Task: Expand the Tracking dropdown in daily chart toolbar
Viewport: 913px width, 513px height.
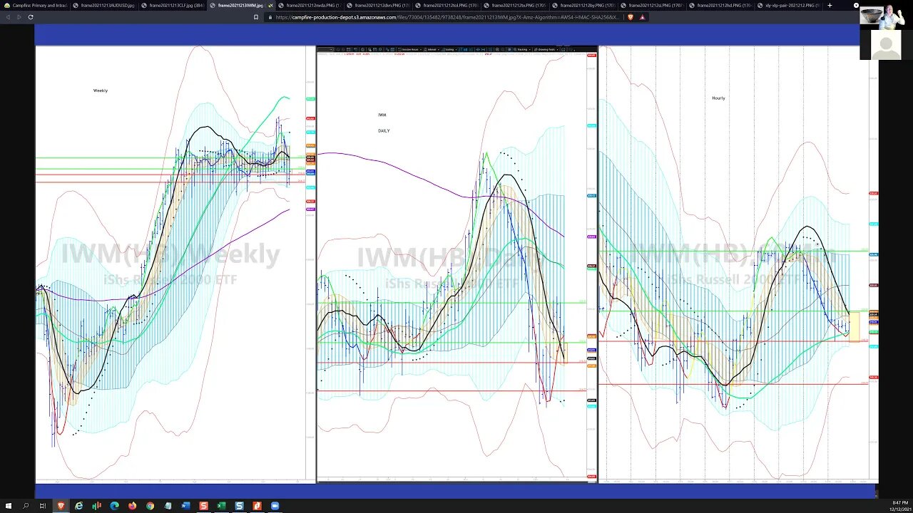Action: (x=521, y=49)
